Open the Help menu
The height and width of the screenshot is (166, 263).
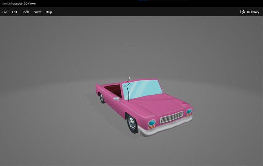[49, 12]
